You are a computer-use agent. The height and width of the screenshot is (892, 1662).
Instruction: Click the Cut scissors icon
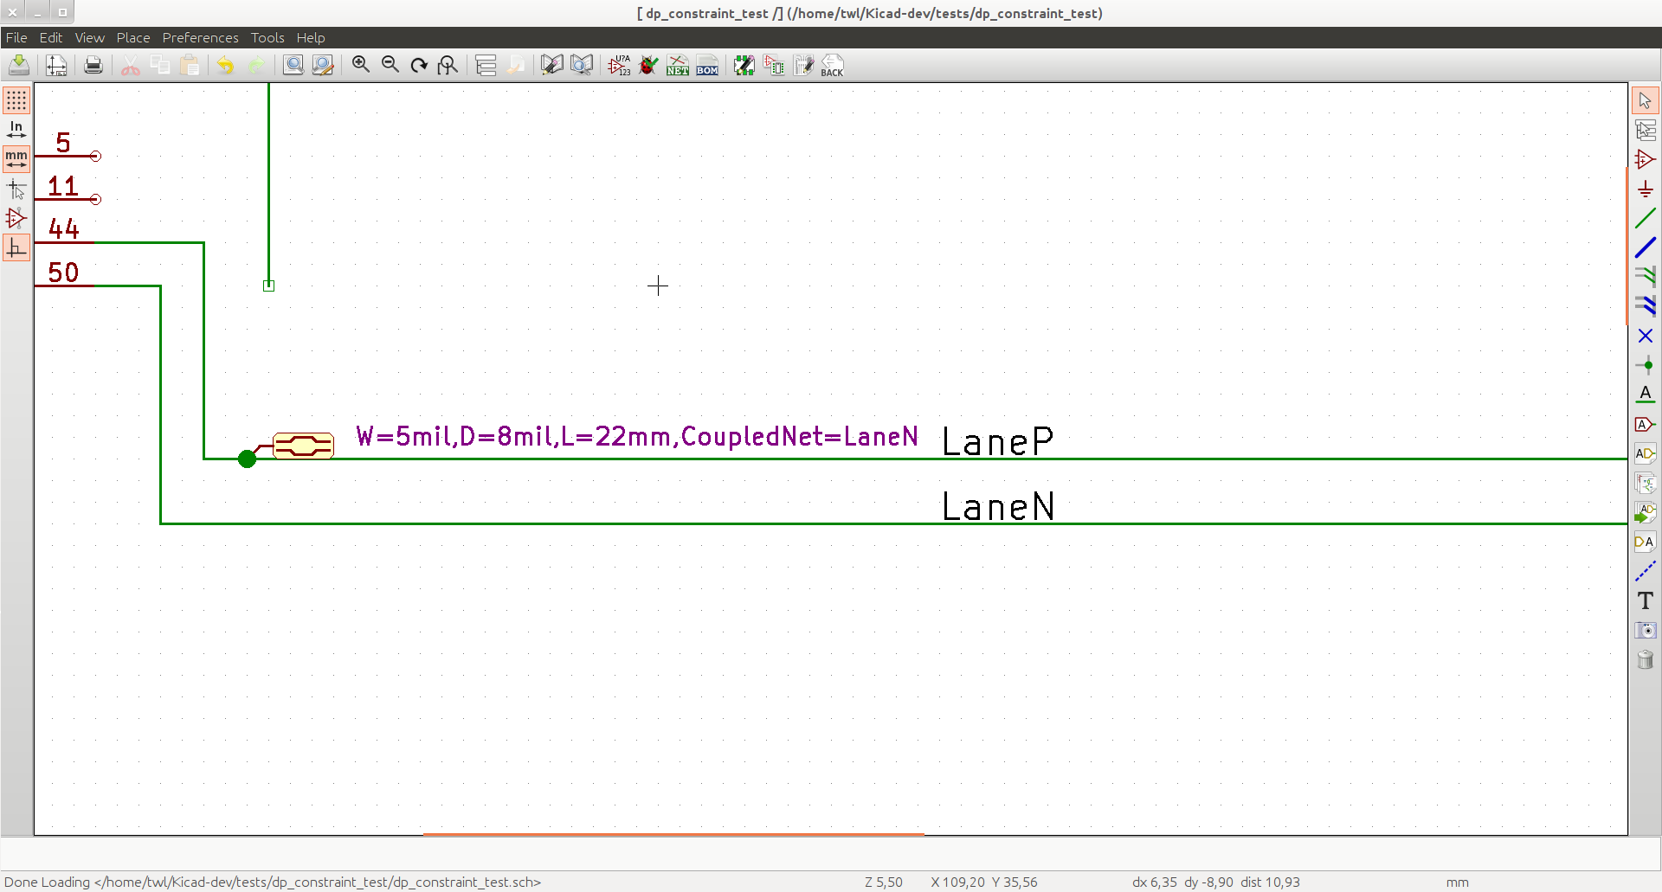pos(131,65)
